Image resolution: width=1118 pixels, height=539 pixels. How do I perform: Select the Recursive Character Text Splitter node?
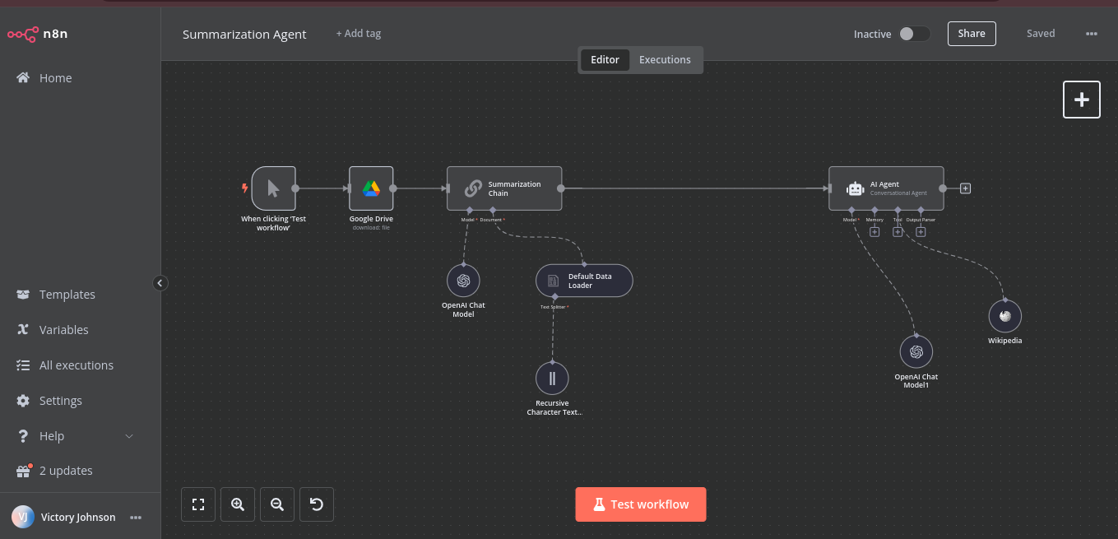[552, 379]
